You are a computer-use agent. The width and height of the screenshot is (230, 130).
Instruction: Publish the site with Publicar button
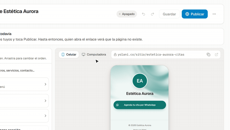pos(195,14)
